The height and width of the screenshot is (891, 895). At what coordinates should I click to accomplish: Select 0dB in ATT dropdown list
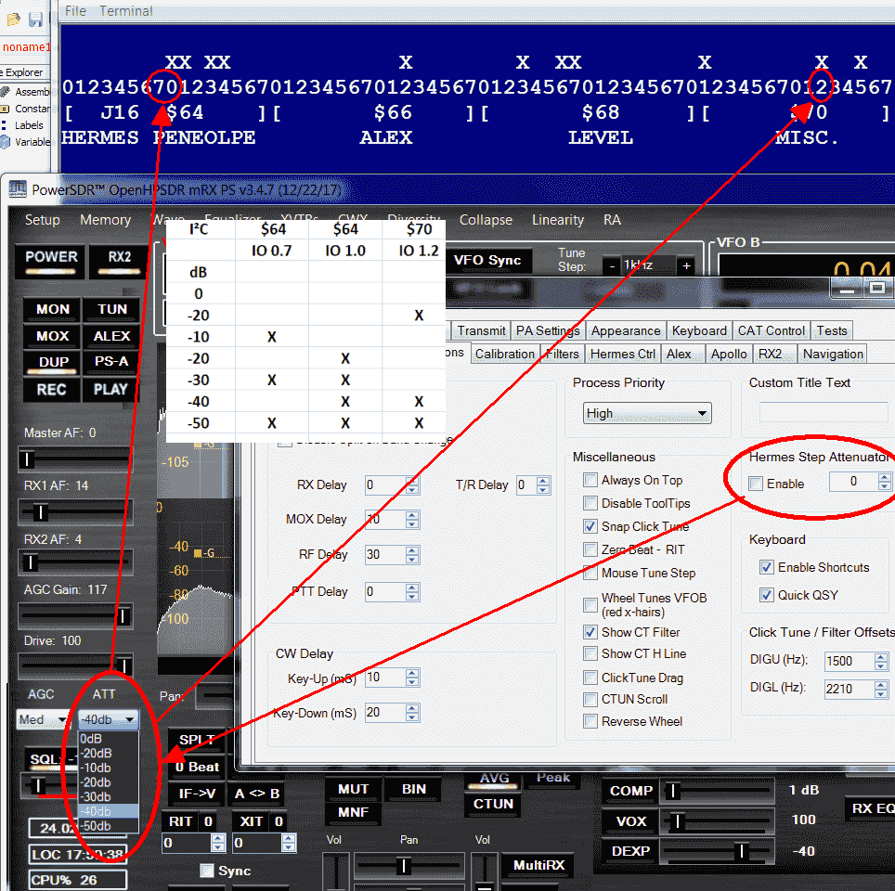(x=109, y=739)
